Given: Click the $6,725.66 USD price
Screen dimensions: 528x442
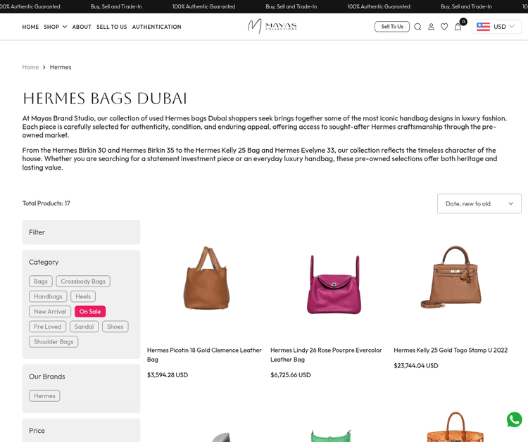Looking at the screenshot, I should click(x=291, y=375).
